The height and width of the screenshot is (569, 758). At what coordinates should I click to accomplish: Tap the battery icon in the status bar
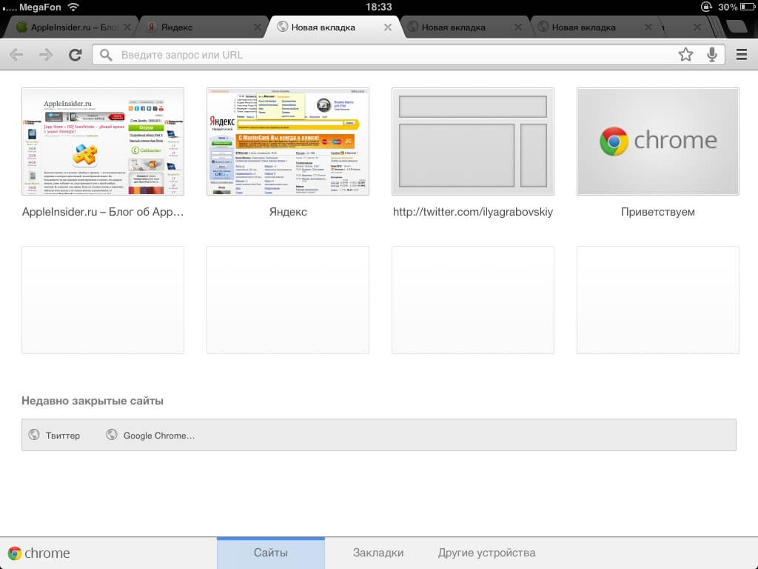coord(747,7)
